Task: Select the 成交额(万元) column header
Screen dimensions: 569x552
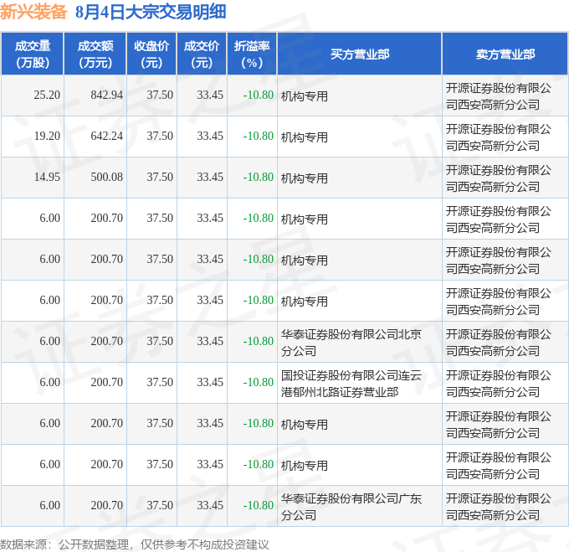Action: pos(95,54)
